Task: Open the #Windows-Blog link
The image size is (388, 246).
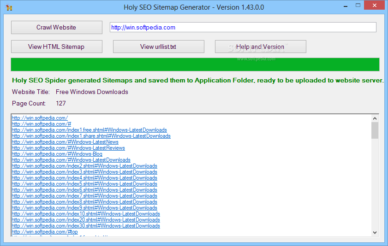Action: (x=57, y=154)
